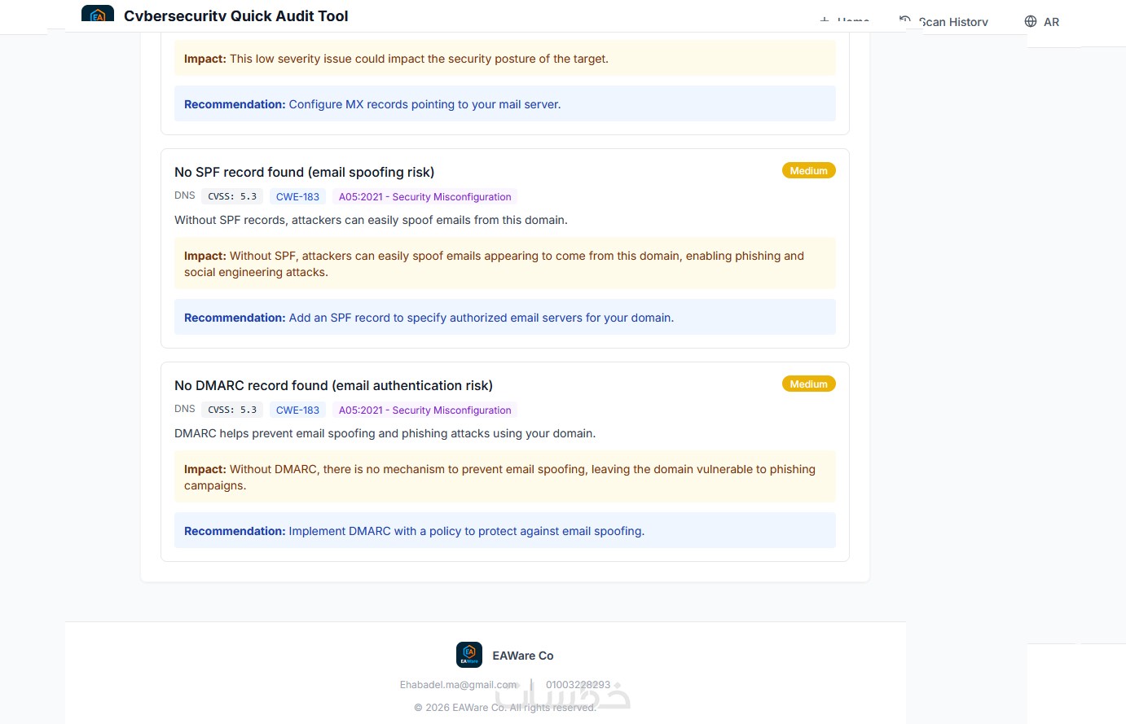Image resolution: width=1126 pixels, height=724 pixels.
Task: Click the Scan History clock icon
Action: tap(904, 20)
